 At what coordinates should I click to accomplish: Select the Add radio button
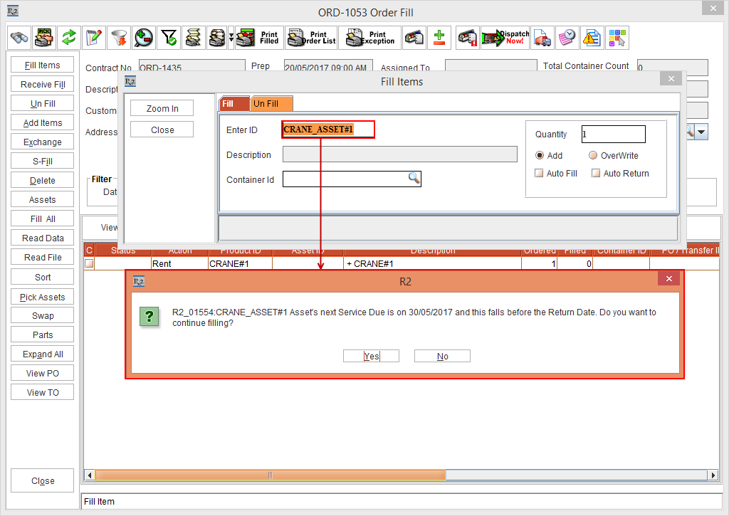click(540, 156)
